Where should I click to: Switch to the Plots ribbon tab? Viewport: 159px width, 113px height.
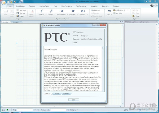[x=55, y=6]
